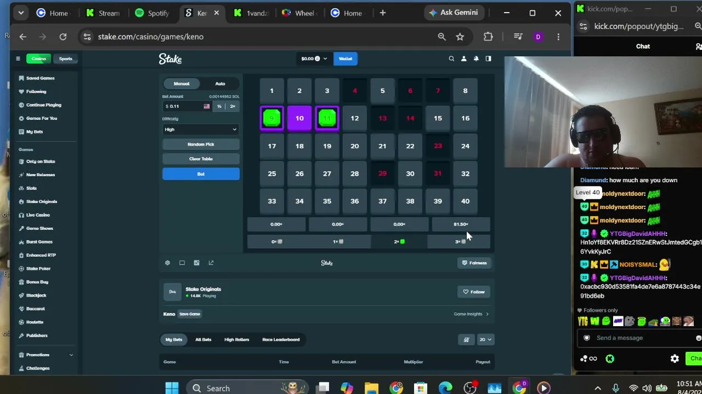Change rows-per-page dropdown showing 20
The height and width of the screenshot is (394, 702).
485,339
